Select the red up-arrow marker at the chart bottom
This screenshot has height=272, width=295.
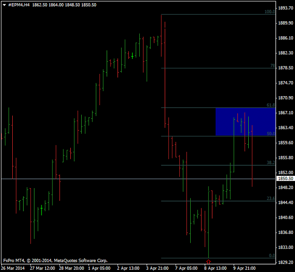point(208,262)
